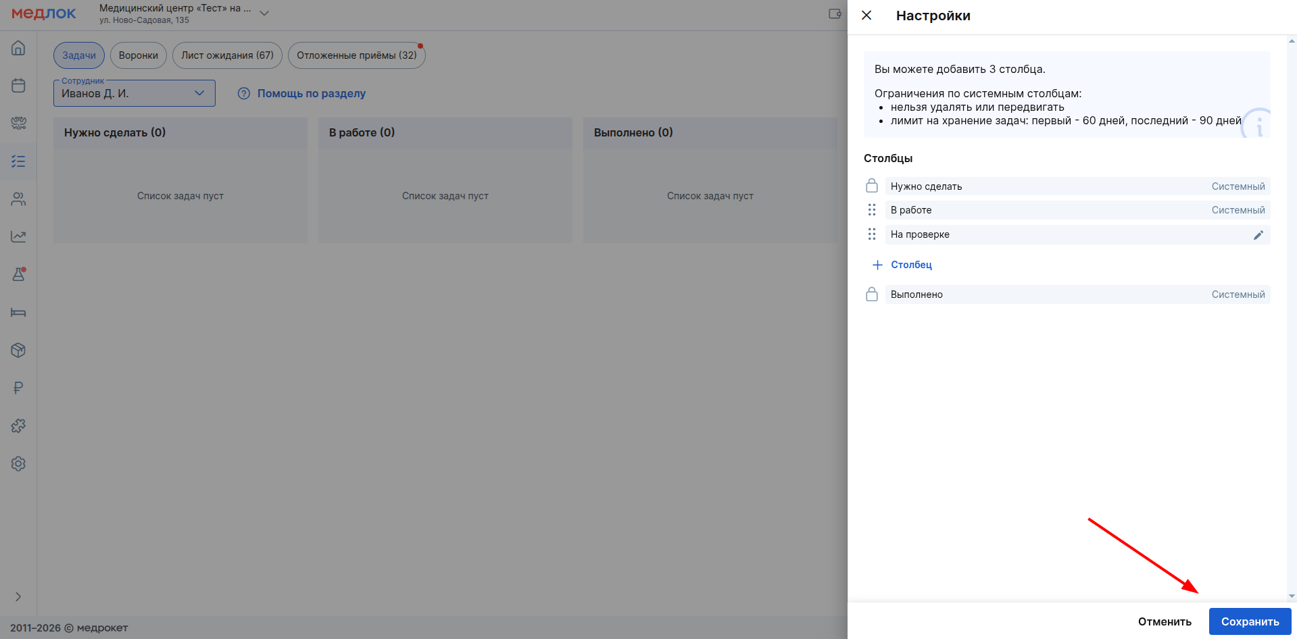This screenshot has width=1297, height=639.
Task: Click the lock icon next to Выполнено
Action: pos(872,295)
